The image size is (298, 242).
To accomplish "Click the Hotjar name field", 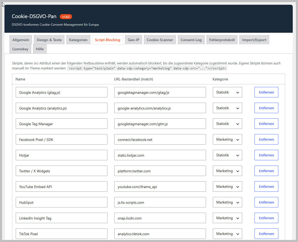I will click(62, 155).
